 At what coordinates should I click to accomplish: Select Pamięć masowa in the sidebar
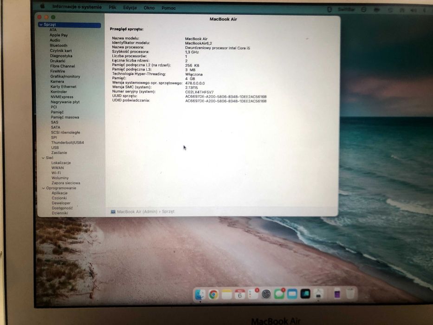click(x=65, y=117)
